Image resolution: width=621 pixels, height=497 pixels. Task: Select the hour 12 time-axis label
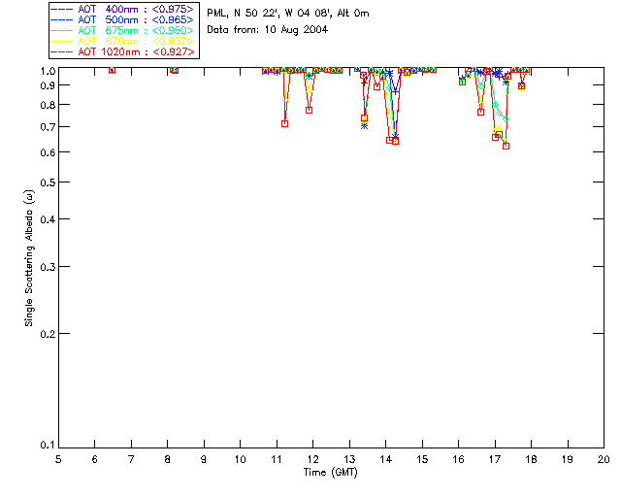(x=312, y=459)
